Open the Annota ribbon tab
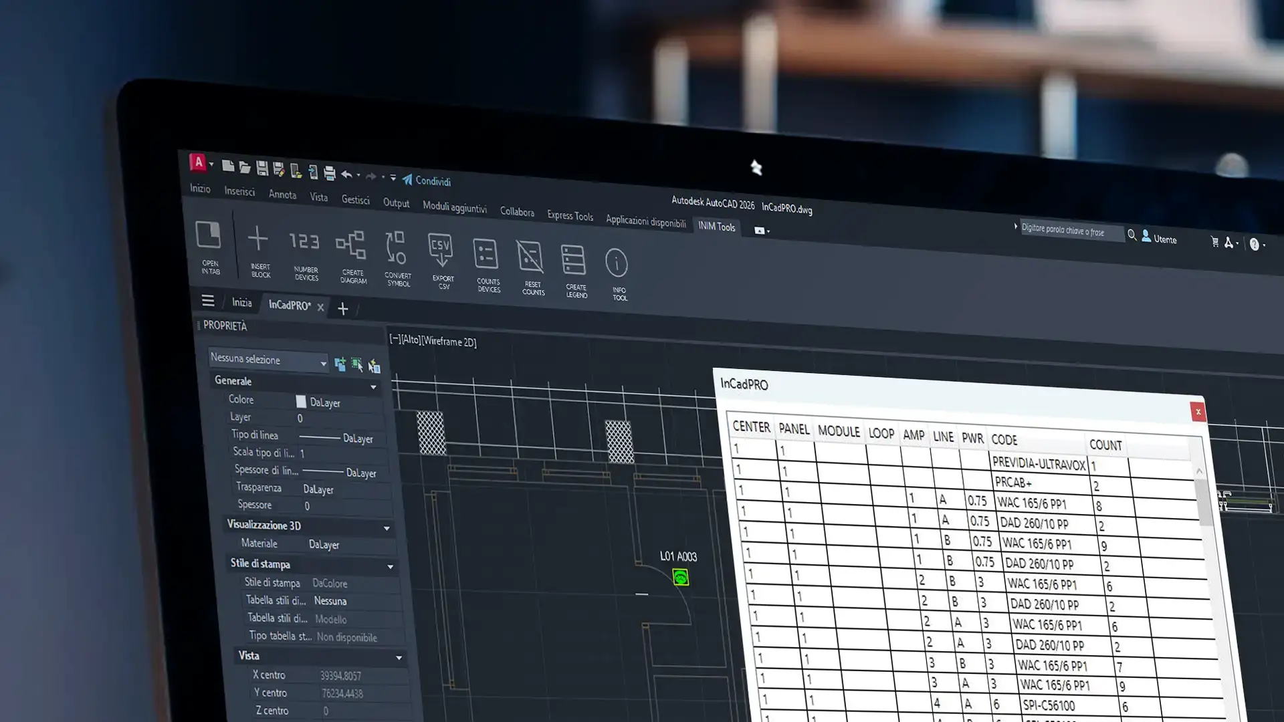Viewport: 1284px width, 722px height. (x=282, y=195)
